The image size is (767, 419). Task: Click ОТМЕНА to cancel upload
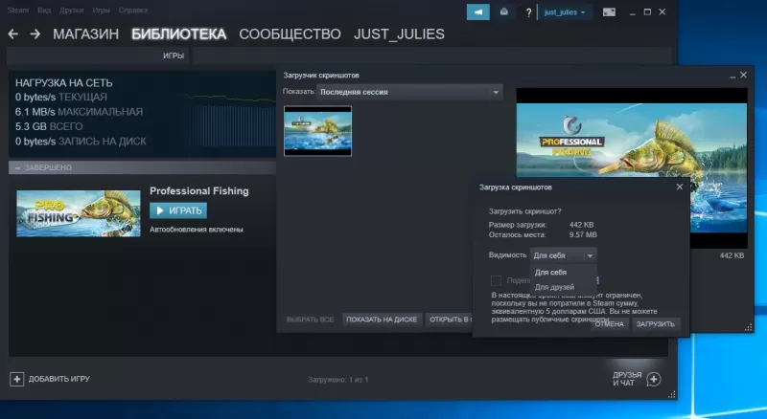click(x=609, y=324)
